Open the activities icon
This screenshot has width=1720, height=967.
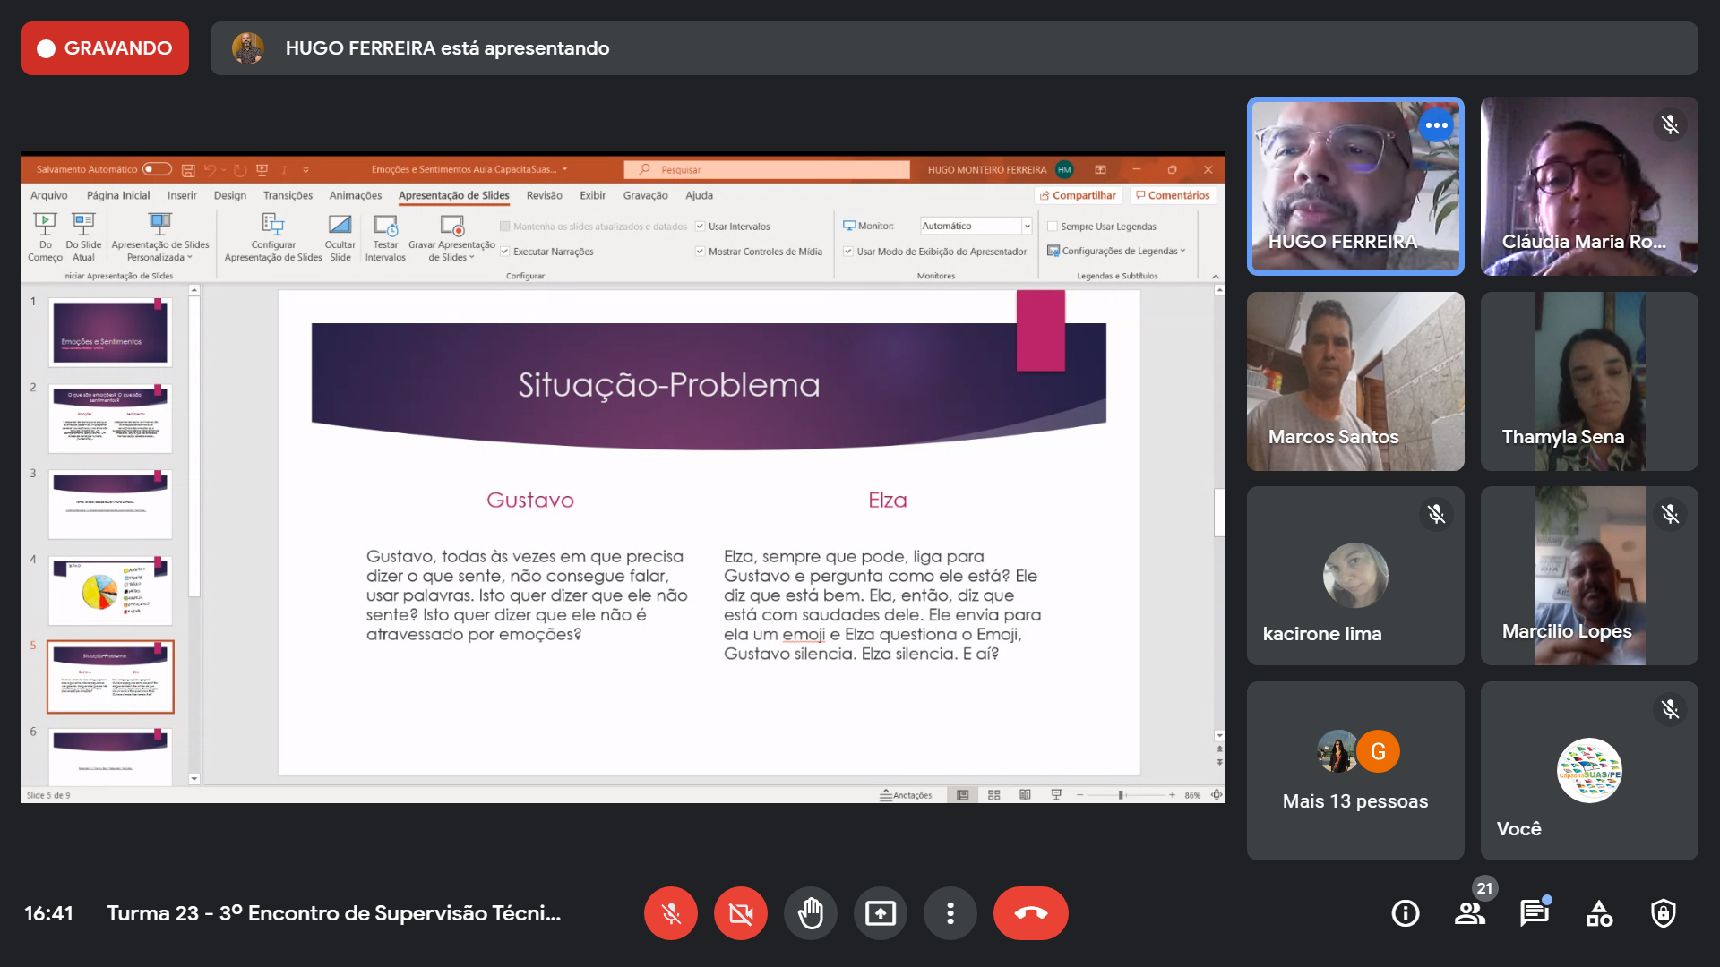pos(1598,913)
